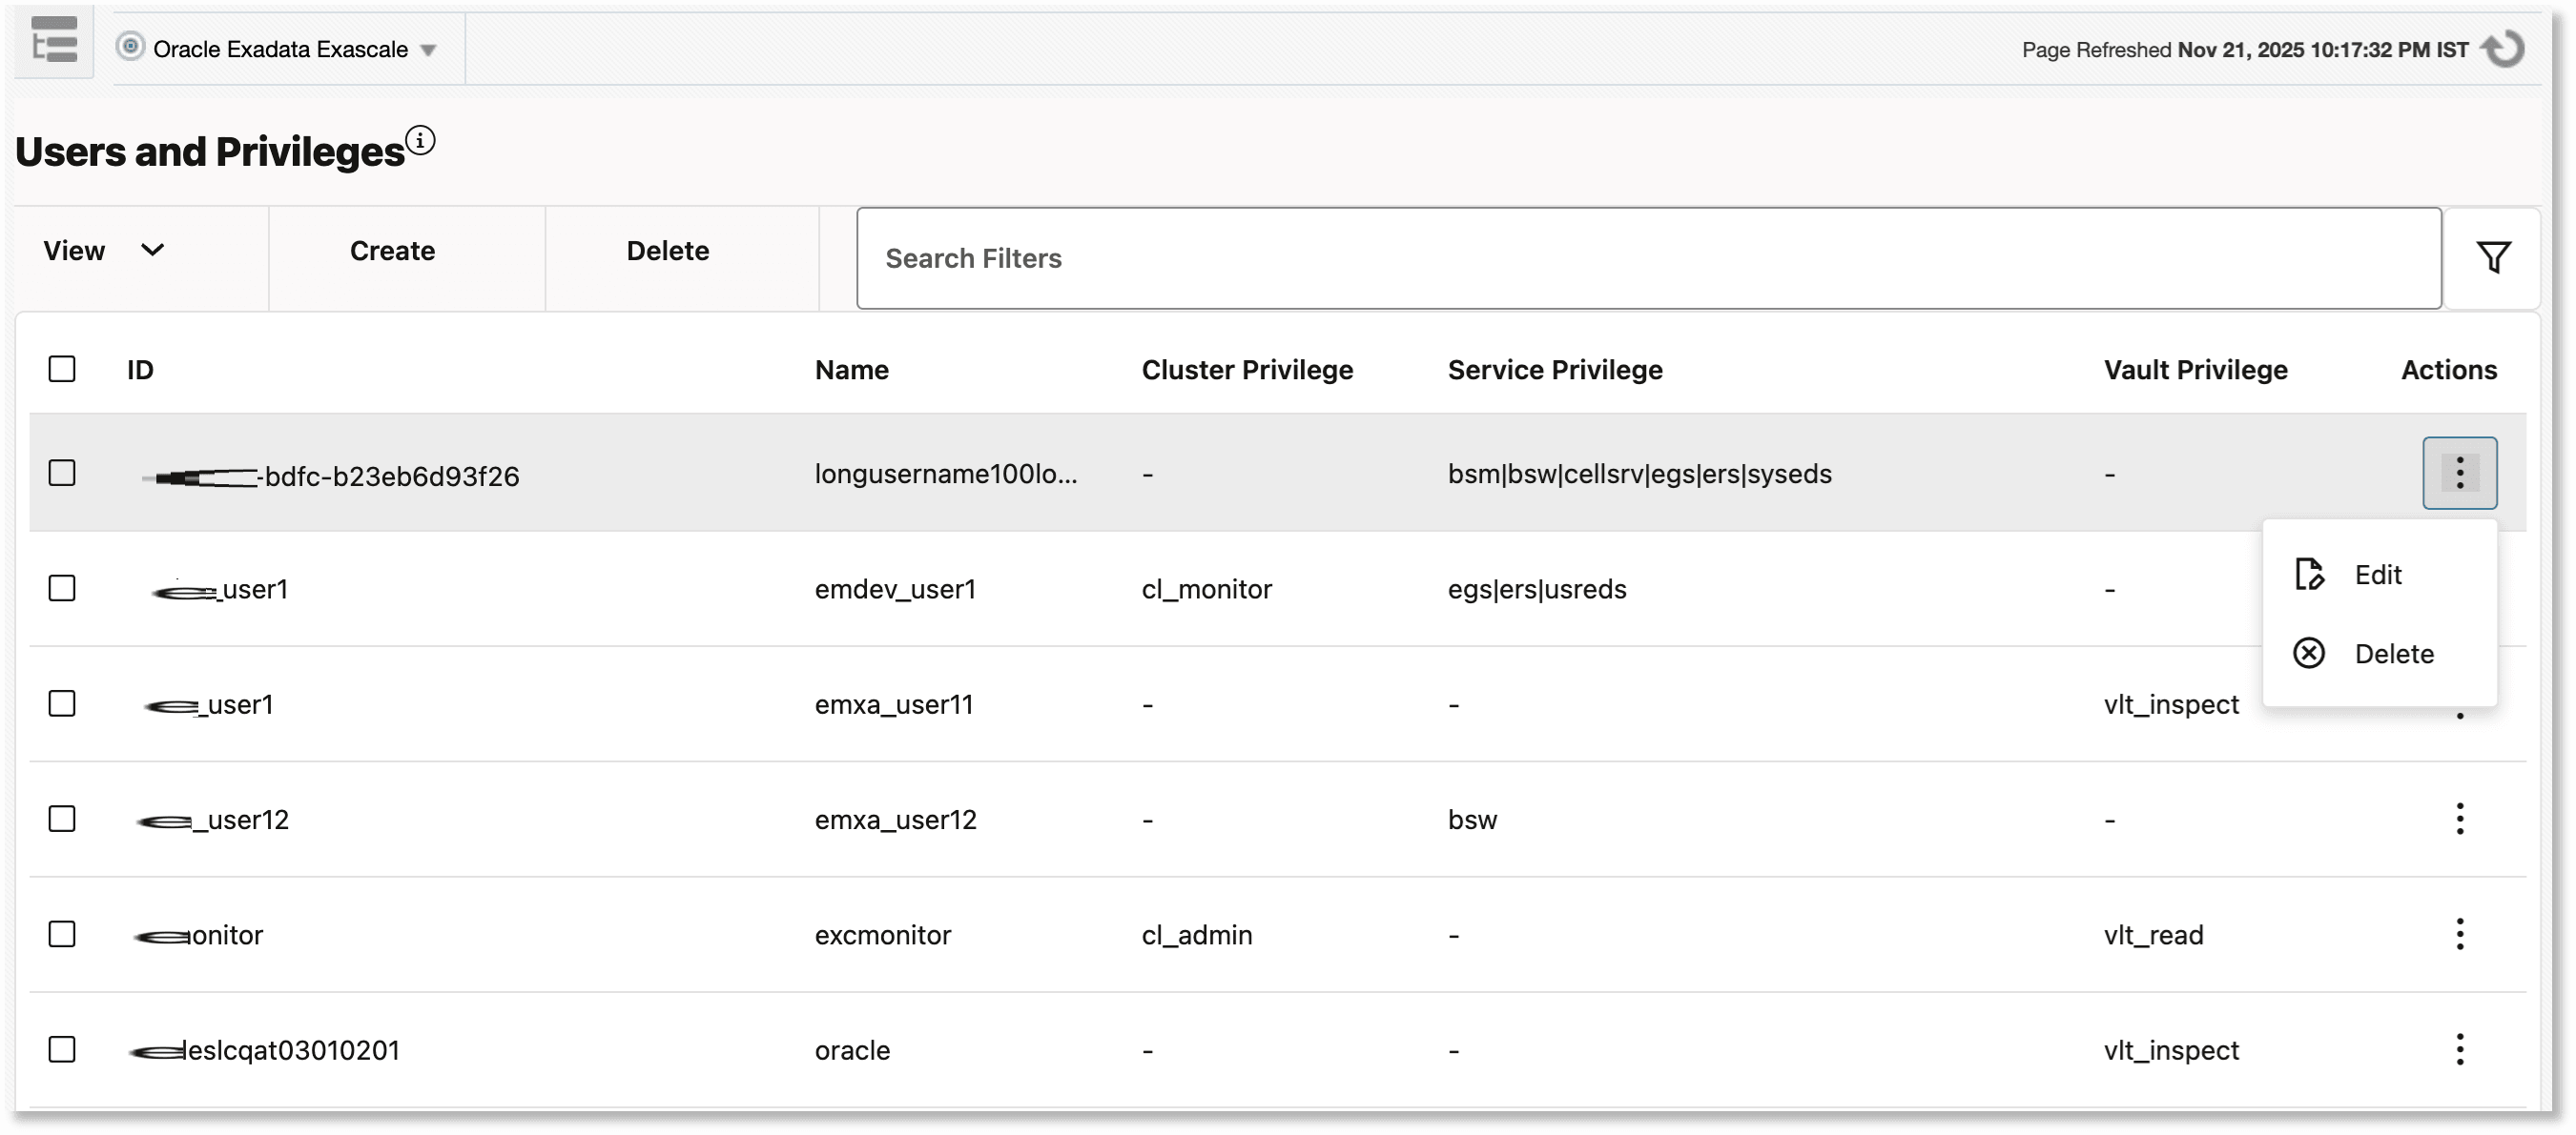The image size is (2576, 1135).
Task: Check the checkbox for the excmonitor row
Action: [62, 933]
